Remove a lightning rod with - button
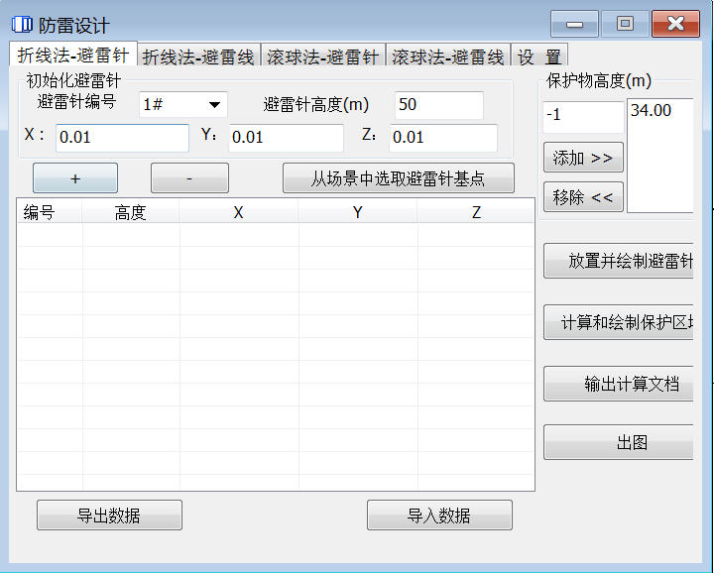 click(189, 178)
